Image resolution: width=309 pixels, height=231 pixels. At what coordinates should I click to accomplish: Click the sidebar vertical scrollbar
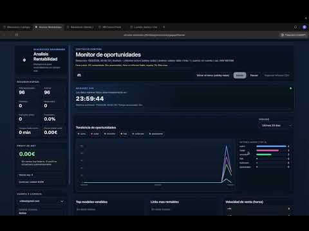point(70,116)
